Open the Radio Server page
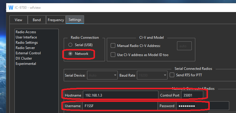 click(25, 48)
